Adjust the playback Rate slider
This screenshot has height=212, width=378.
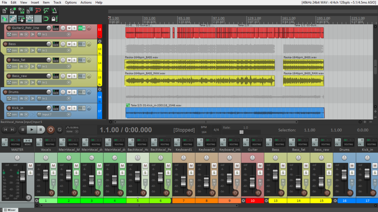(241, 132)
